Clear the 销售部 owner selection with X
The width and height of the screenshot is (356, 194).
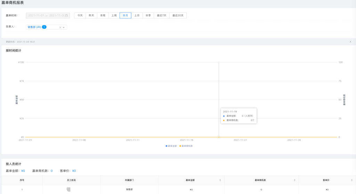point(60,27)
